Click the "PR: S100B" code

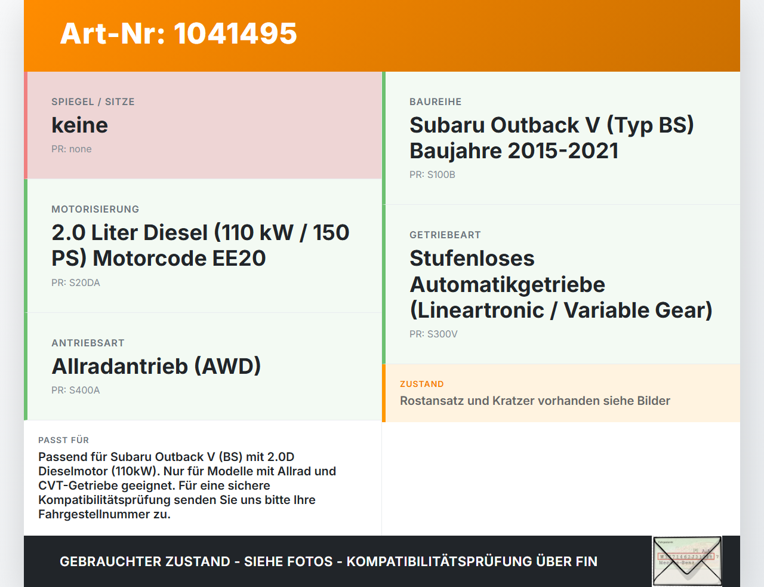433,175
